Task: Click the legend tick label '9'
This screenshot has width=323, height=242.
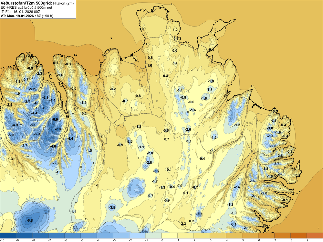Action: (307, 240)
